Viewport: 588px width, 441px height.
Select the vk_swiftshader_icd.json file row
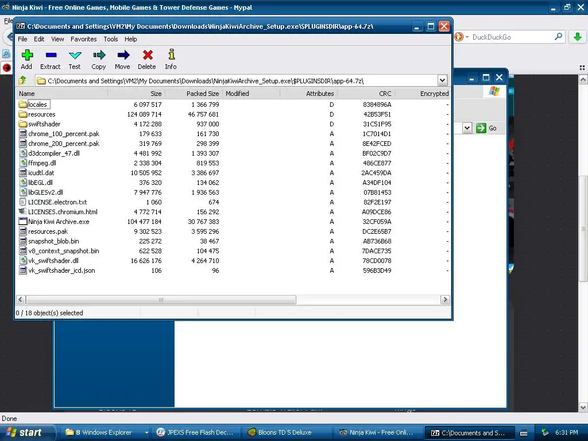233,270
